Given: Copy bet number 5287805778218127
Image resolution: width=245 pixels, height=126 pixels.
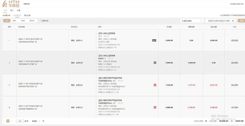Looking at the screenshot, I should tap(36, 87).
